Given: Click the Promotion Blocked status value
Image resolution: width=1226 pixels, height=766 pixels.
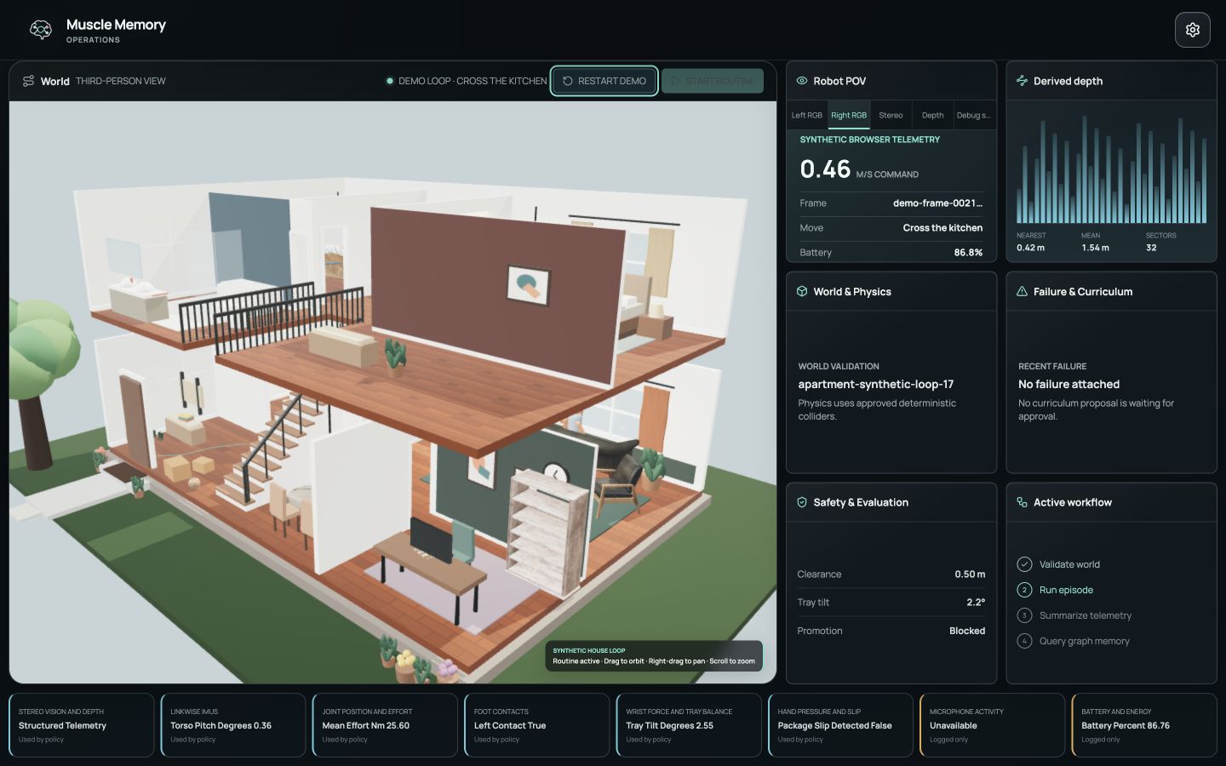Looking at the screenshot, I should pos(967,631).
